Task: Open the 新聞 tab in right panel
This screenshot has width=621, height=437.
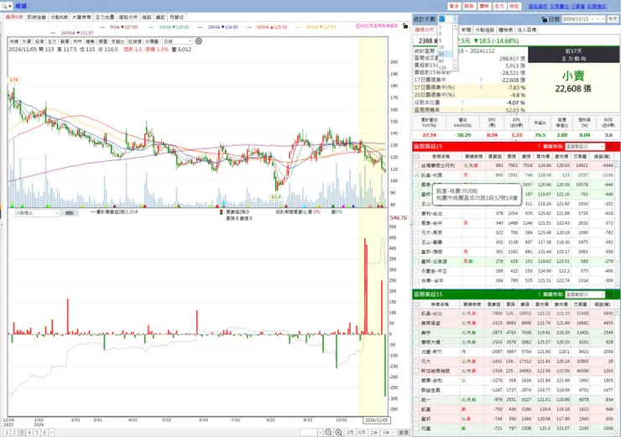Action: coord(466,29)
